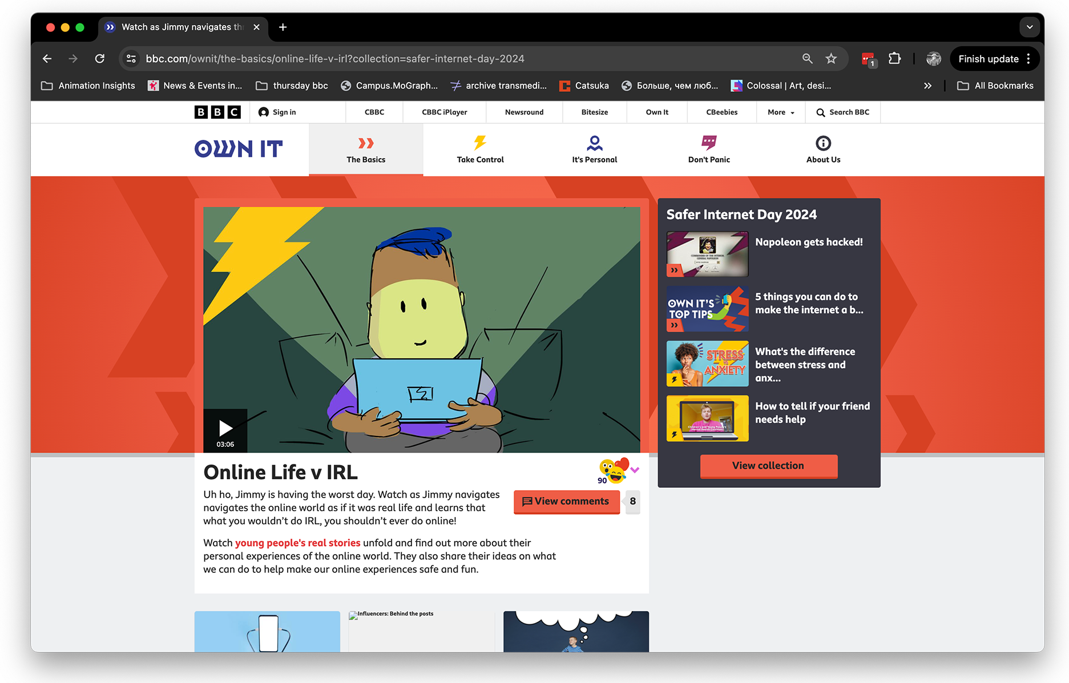Click the address bar URL

point(335,59)
